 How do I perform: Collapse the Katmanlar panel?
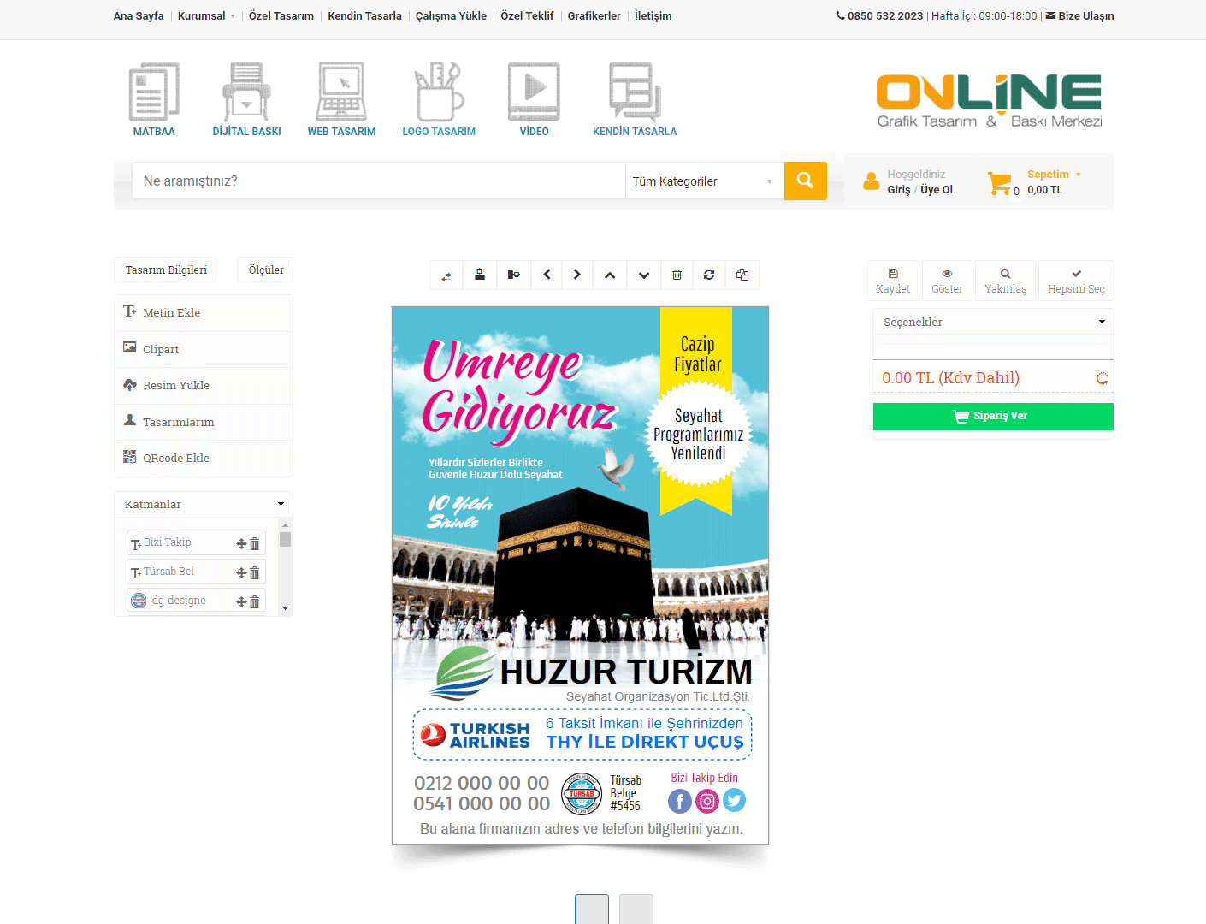tap(281, 504)
